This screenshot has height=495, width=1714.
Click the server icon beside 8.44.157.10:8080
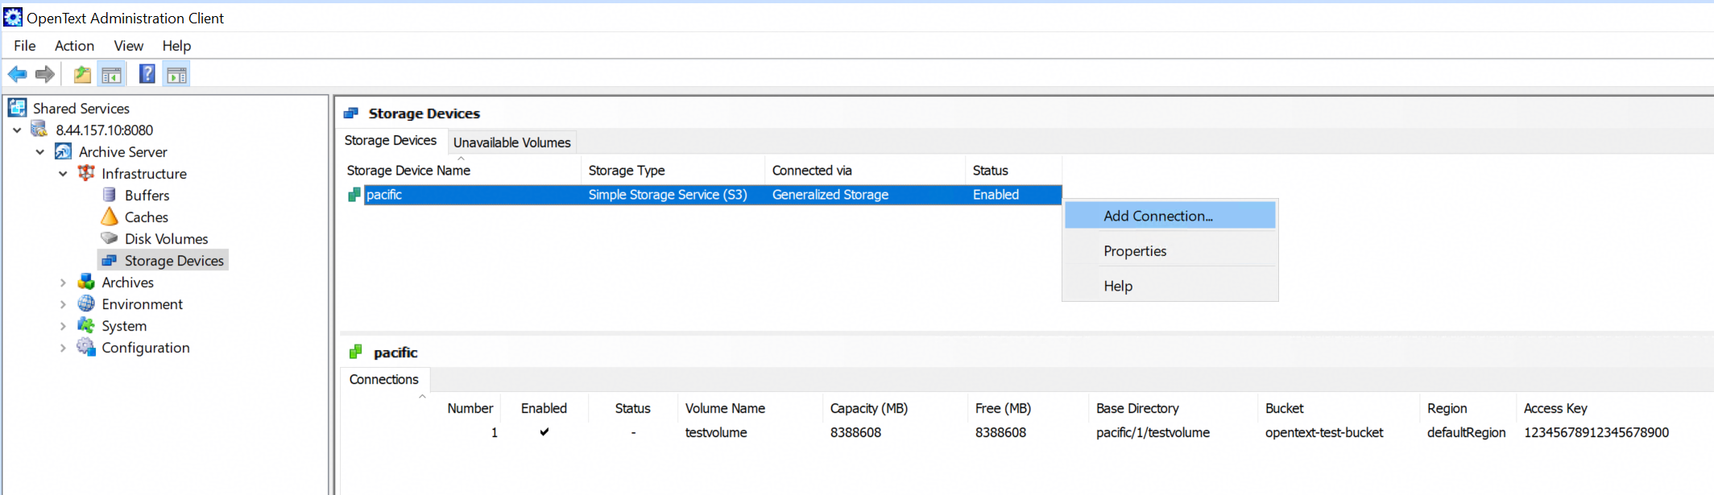coord(39,130)
